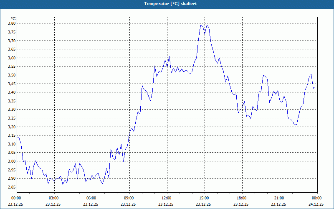The image size is (334, 209).
Task: Click the 23.12.25 date under 03:00
Action: [53, 204]
